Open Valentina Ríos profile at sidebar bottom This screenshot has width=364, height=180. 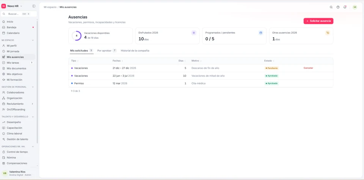click(x=18, y=173)
